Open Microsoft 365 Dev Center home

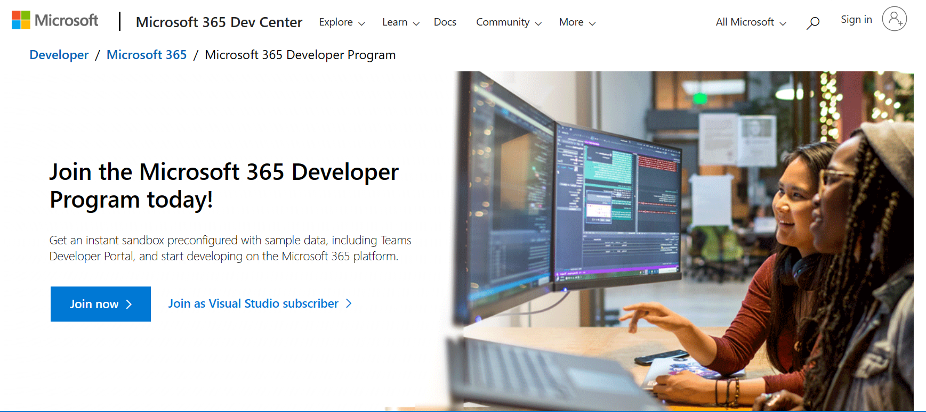219,22
